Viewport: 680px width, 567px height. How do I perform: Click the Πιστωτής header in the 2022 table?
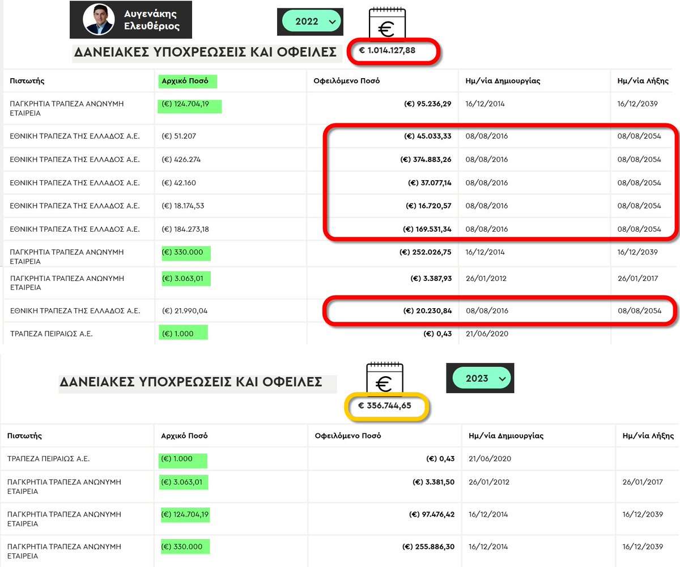(27, 80)
